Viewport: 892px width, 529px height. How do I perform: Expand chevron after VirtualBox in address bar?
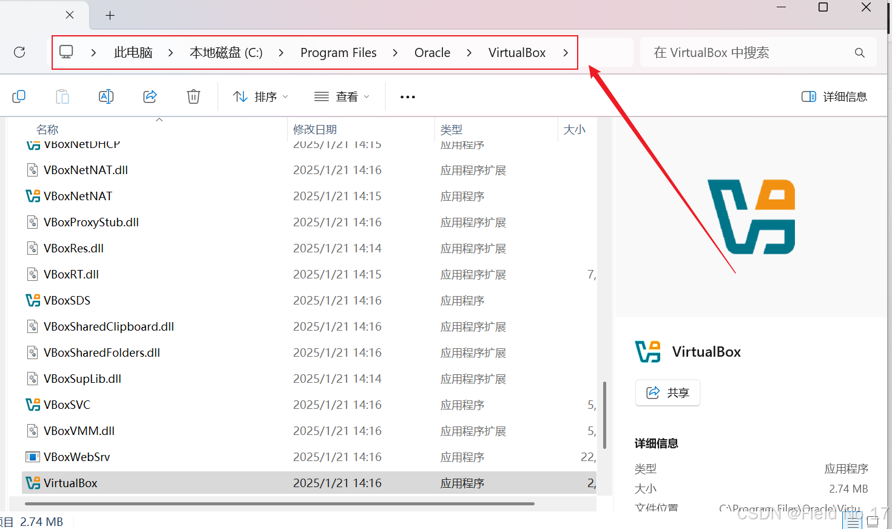point(565,53)
